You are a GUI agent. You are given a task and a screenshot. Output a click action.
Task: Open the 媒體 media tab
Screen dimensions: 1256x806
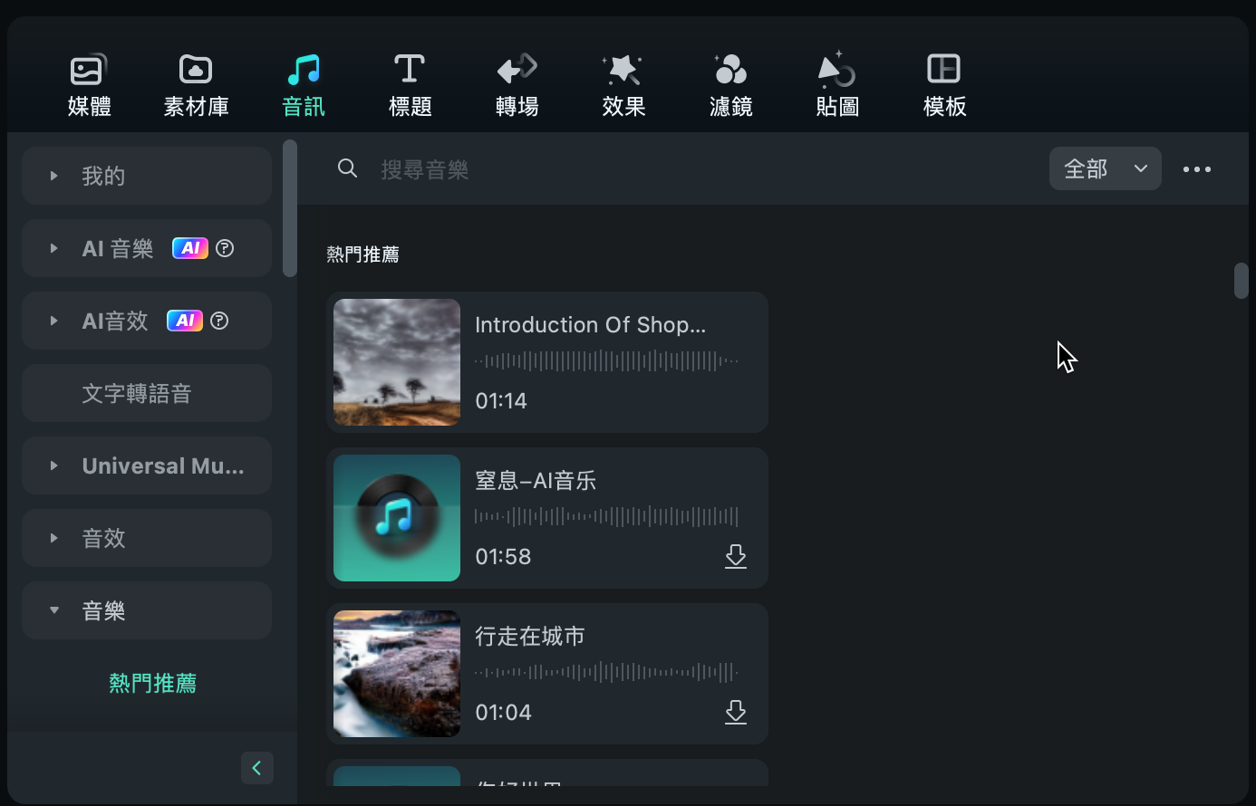point(89,86)
